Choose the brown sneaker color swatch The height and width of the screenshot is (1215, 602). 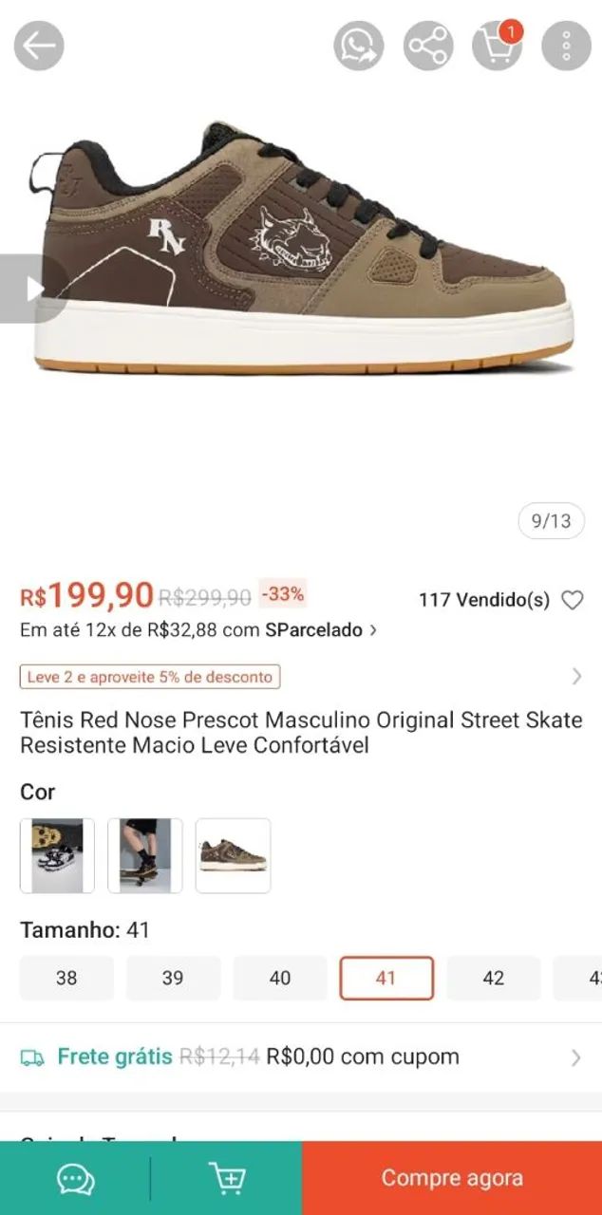234,855
